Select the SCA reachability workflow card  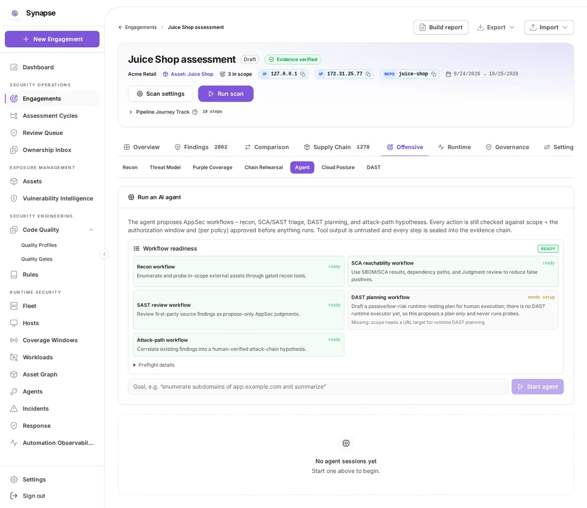click(x=453, y=271)
